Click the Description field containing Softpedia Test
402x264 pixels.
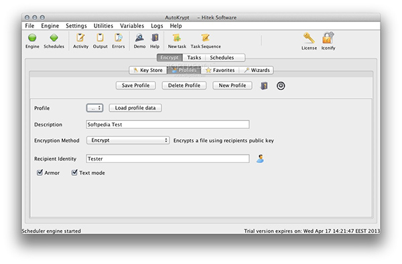coord(167,124)
